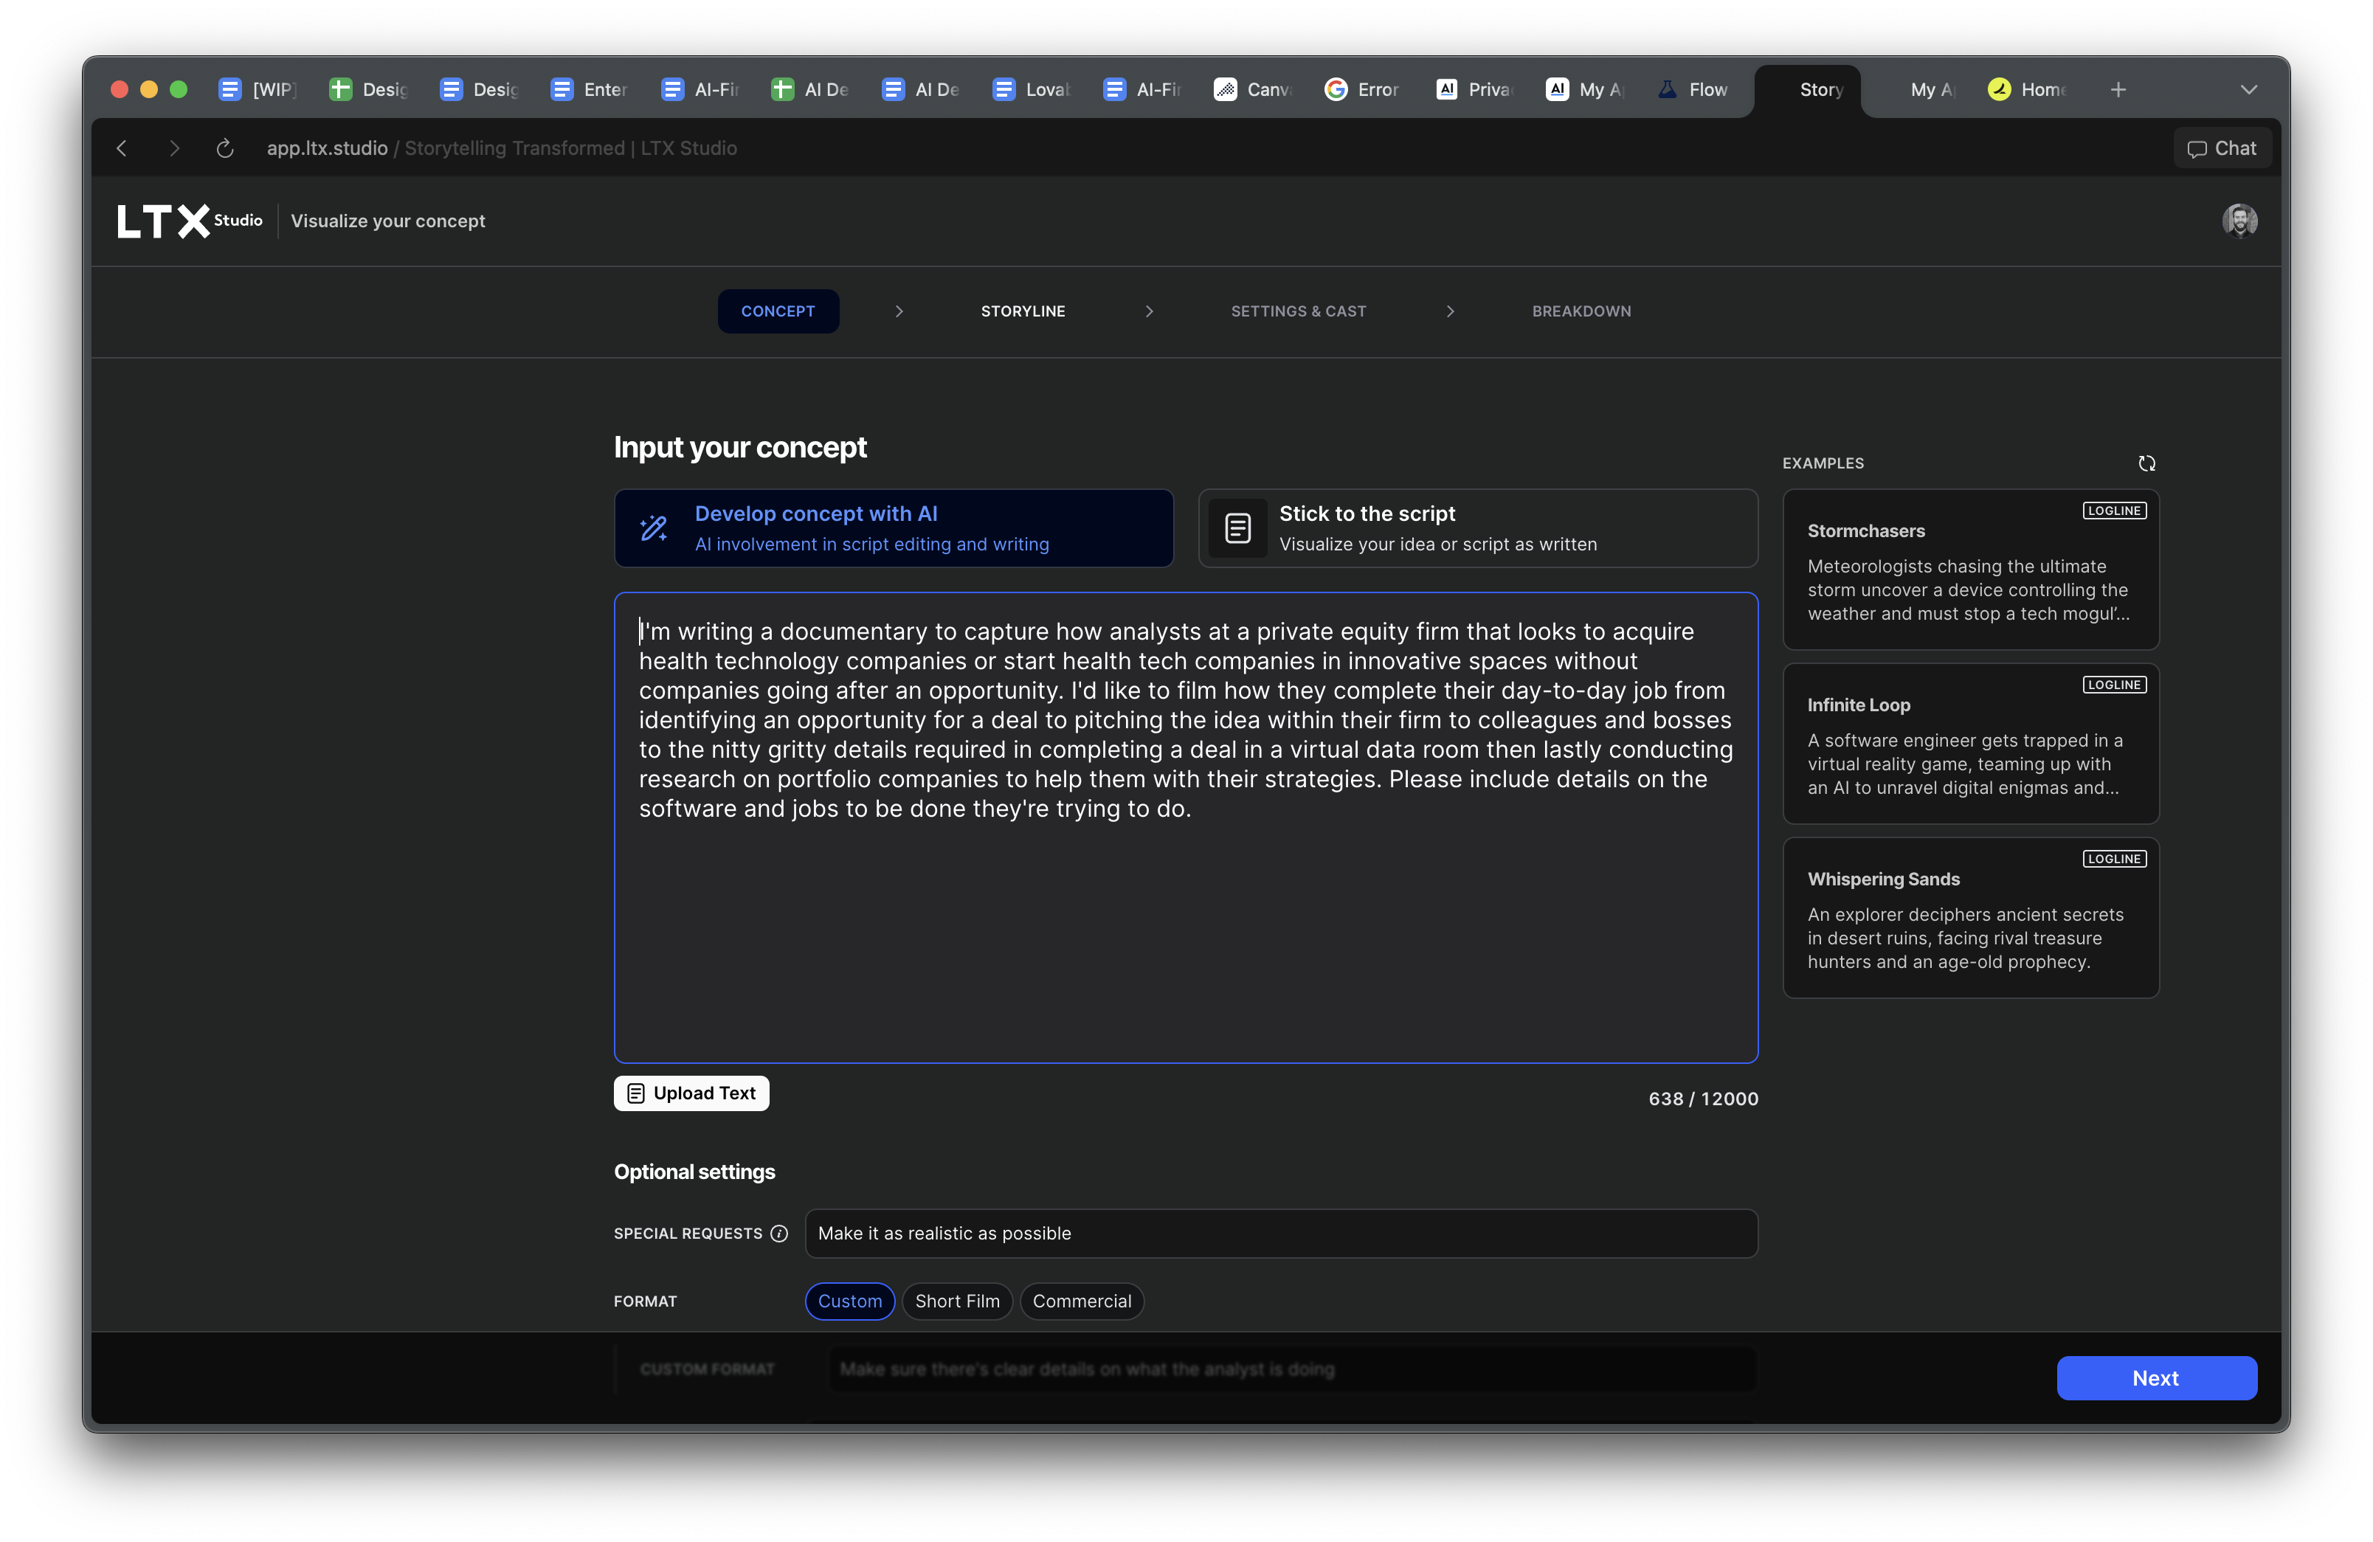2373x1542 pixels.
Task: Select the Custom format option
Action: pyautogui.click(x=849, y=1301)
